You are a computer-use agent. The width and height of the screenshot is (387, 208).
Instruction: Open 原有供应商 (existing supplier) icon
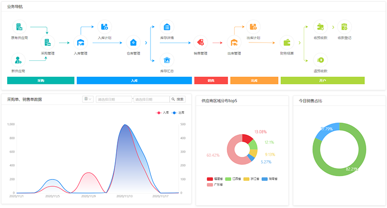19,27
